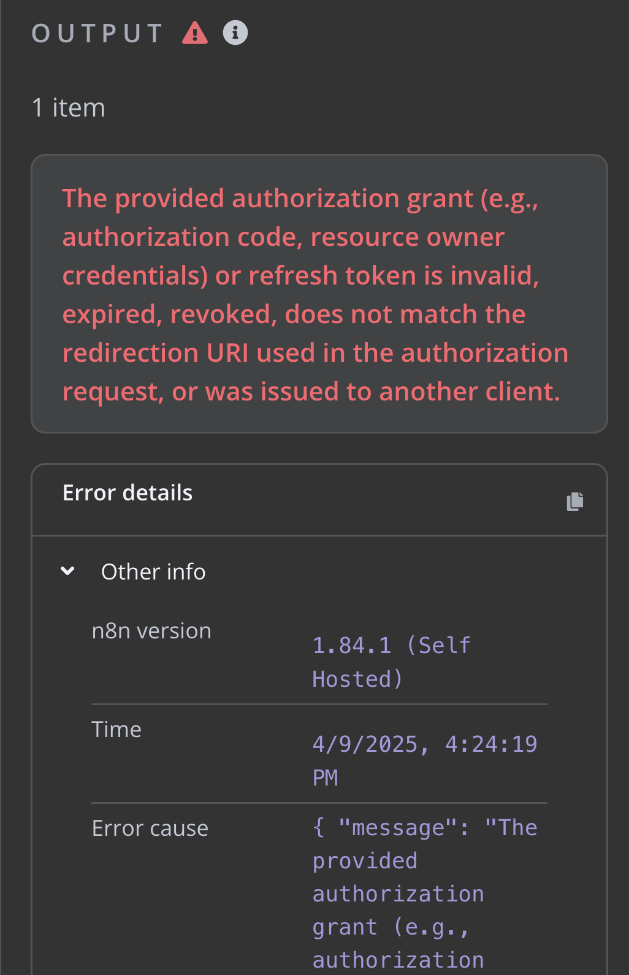Click the Time row label
The image size is (629, 975).
pyautogui.click(x=116, y=730)
